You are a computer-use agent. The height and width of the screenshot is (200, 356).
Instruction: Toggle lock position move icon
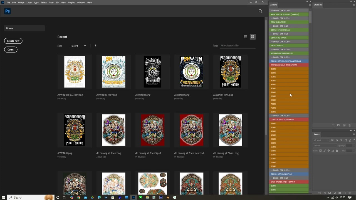click(x=328, y=151)
